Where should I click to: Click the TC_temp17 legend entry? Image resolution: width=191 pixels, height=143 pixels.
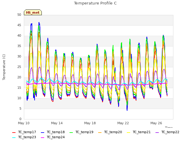(24, 132)
